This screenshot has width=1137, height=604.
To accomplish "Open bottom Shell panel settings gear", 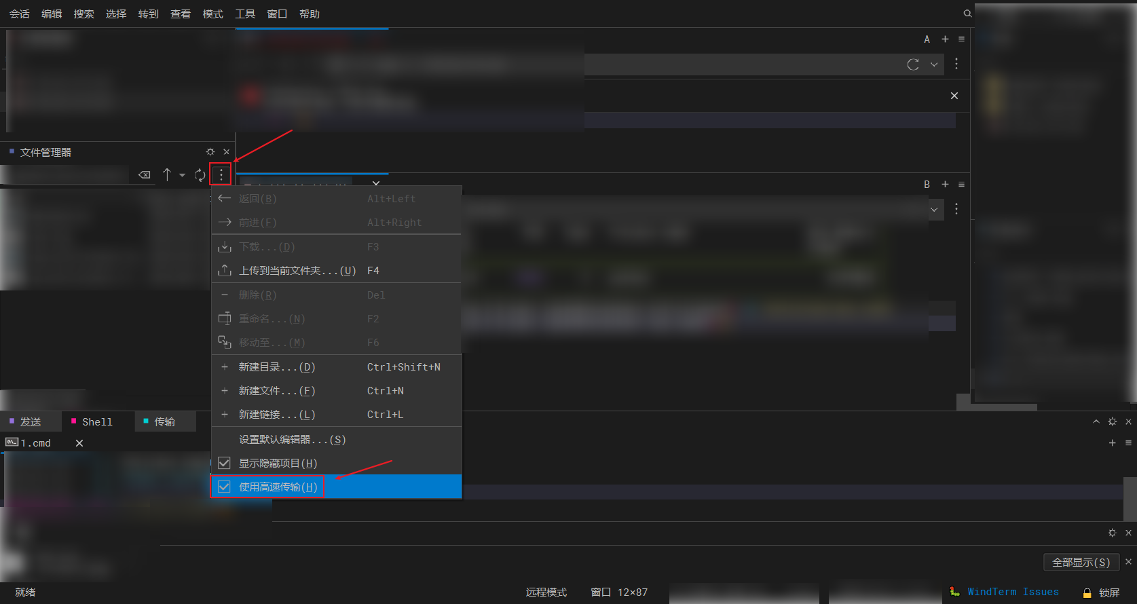I will tap(1113, 421).
